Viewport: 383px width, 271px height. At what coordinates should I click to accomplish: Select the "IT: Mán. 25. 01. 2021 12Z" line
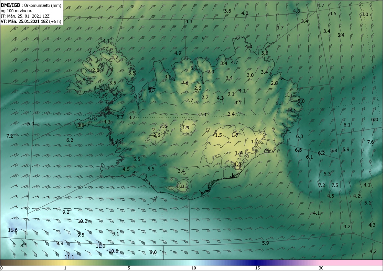coord(25,16)
